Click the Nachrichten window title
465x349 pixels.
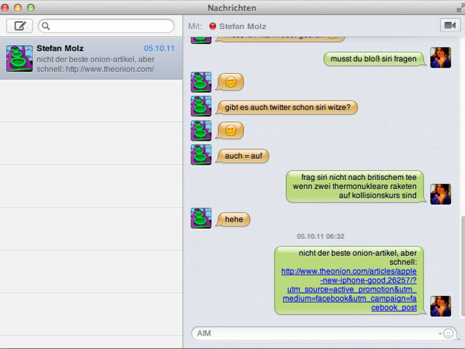(232, 8)
